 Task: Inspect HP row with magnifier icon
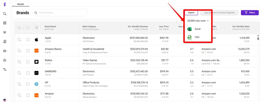point(19,84)
